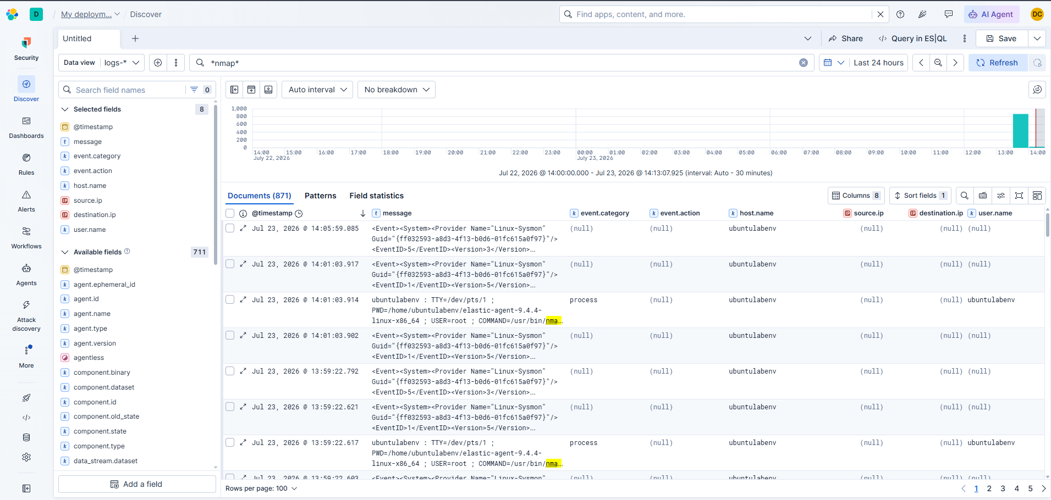Check the row dated 14:01:03.914
Viewport: 1051px width, 500px height.
coord(230,299)
